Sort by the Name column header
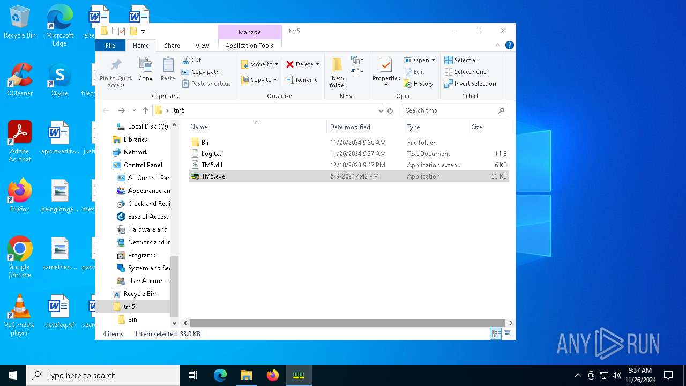Viewport: 686px width, 386px height. 257,127
